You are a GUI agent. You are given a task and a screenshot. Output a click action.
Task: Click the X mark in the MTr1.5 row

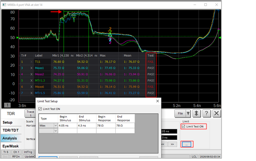(31, 93)
